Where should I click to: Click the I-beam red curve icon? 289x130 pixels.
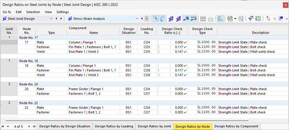(178, 19)
